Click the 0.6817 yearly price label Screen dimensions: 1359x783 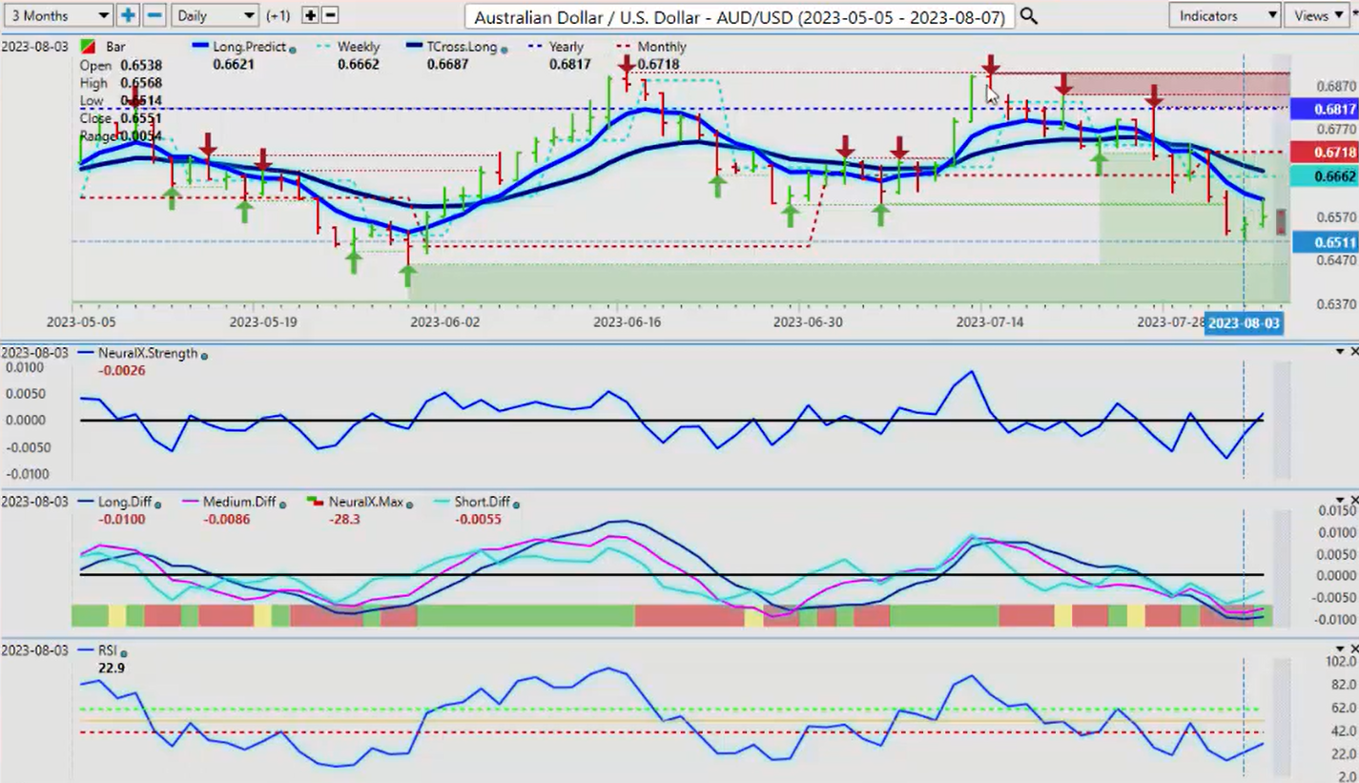pos(1324,110)
